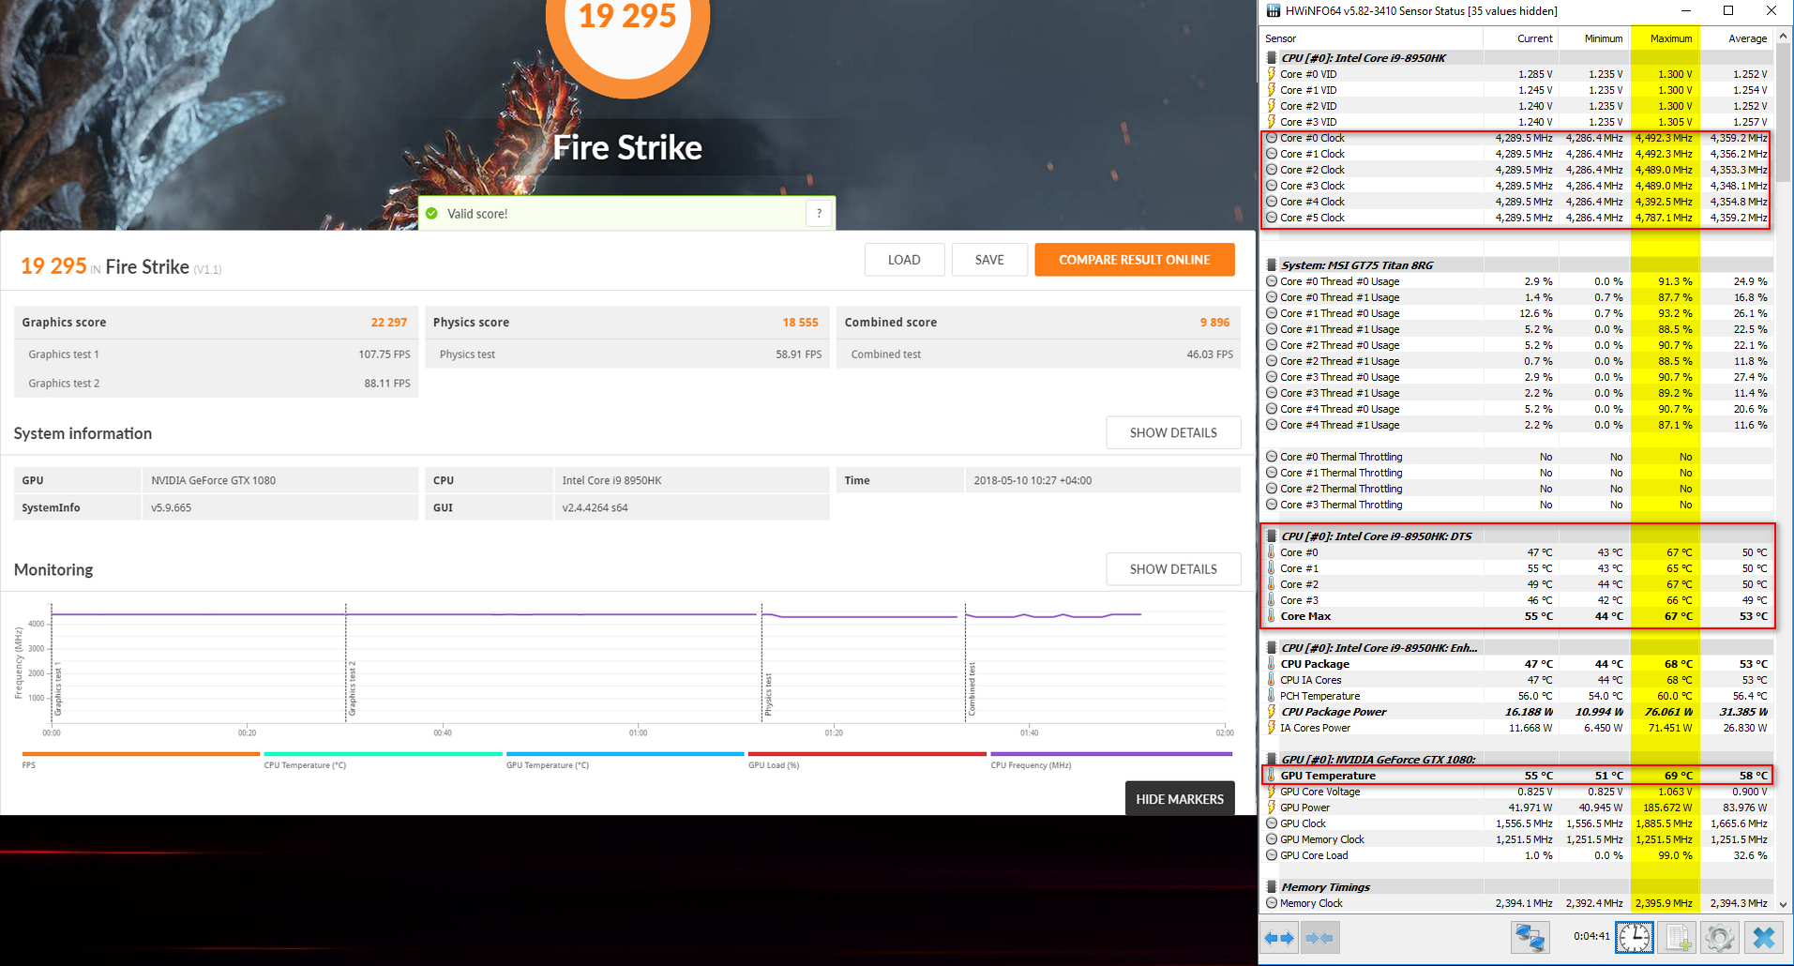
Task: Click the collapse columns arrows icon in HWiNFO
Action: pos(1319,937)
